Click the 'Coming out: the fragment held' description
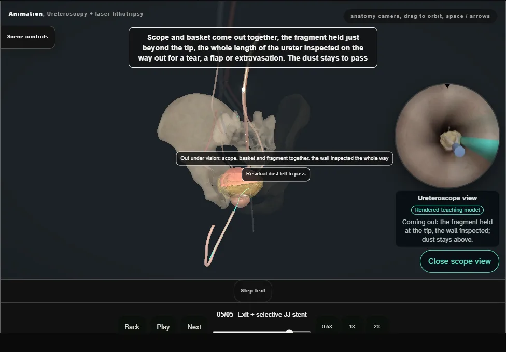This screenshot has height=352, width=506. click(x=447, y=231)
